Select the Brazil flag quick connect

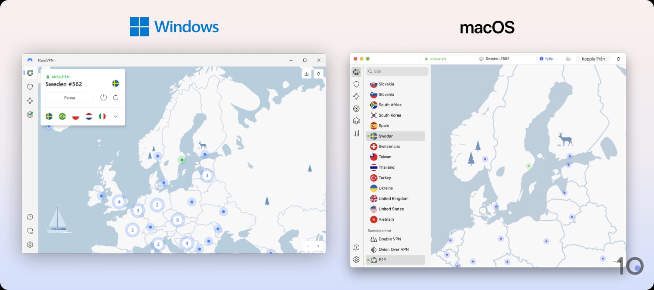point(62,116)
